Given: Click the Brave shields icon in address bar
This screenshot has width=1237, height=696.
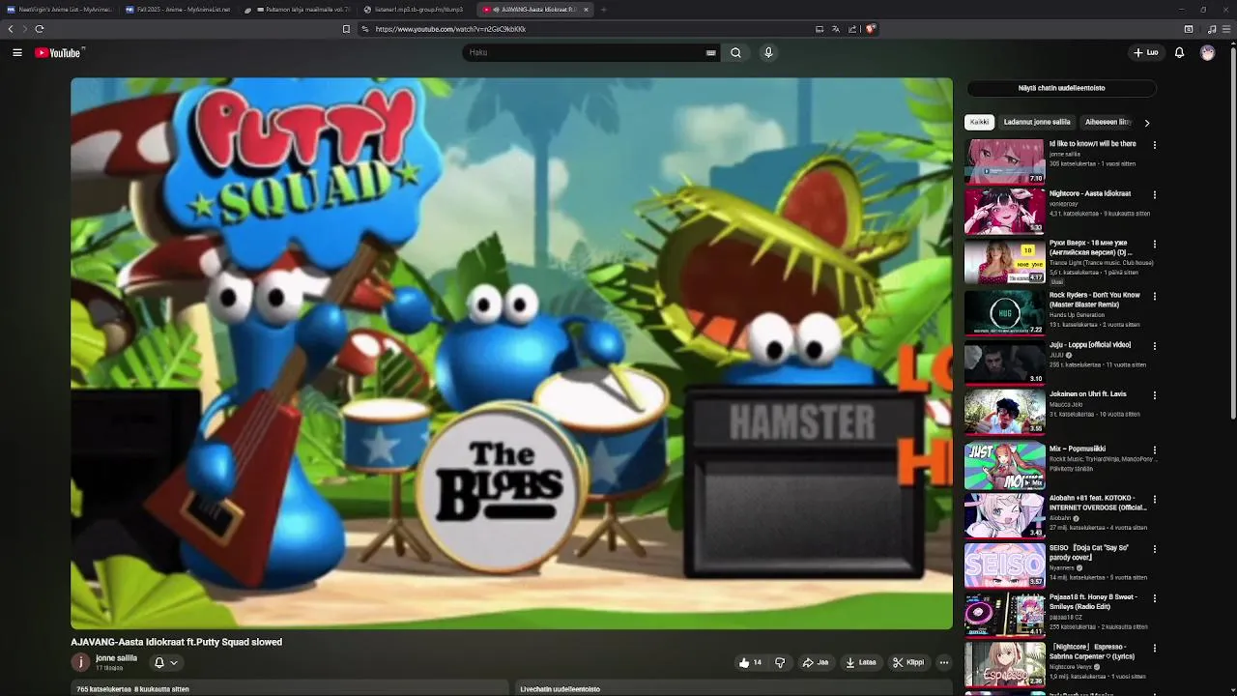Looking at the screenshot, I should click(871, 29).
